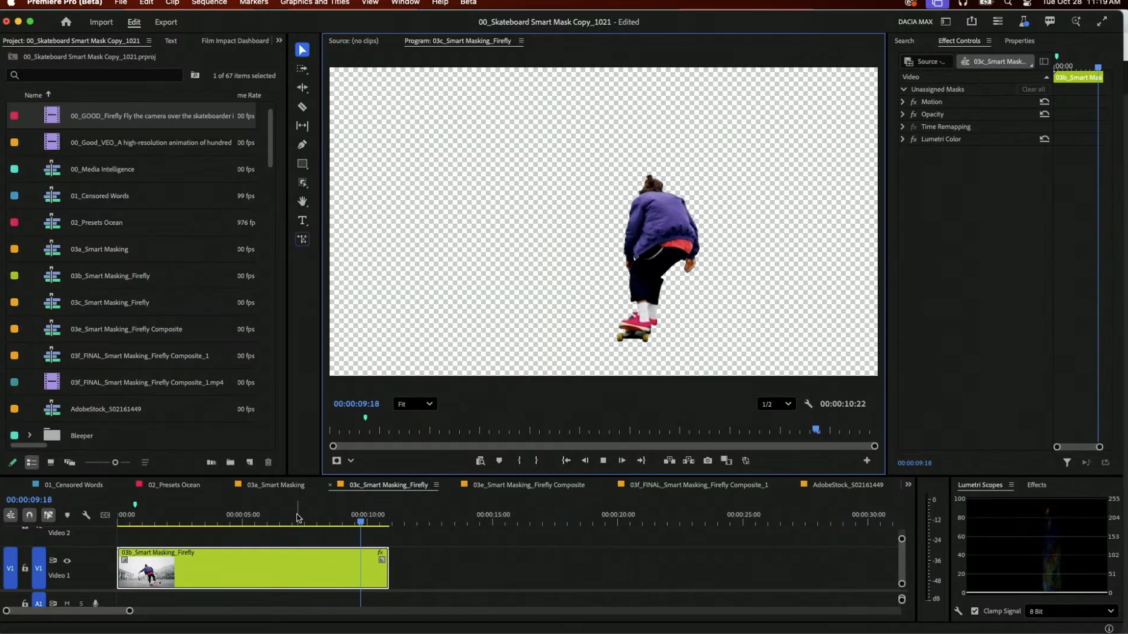This screenshot has height=634, width=1128.
Task: Select the Ripple Edit tool
Action: point(302,88)
